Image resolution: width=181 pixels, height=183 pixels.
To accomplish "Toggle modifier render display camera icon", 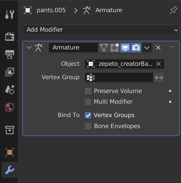I will click(x=136, y=48).
